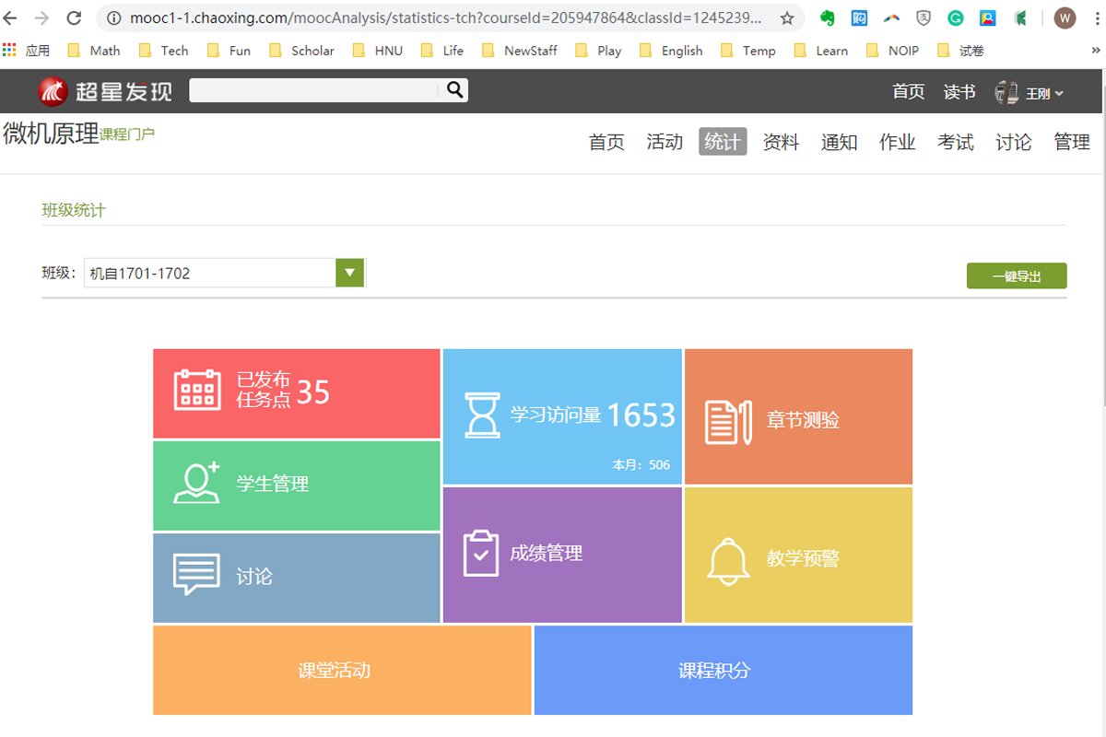Click the 超星发现 search input field
1106x737 pixels.
313,89
